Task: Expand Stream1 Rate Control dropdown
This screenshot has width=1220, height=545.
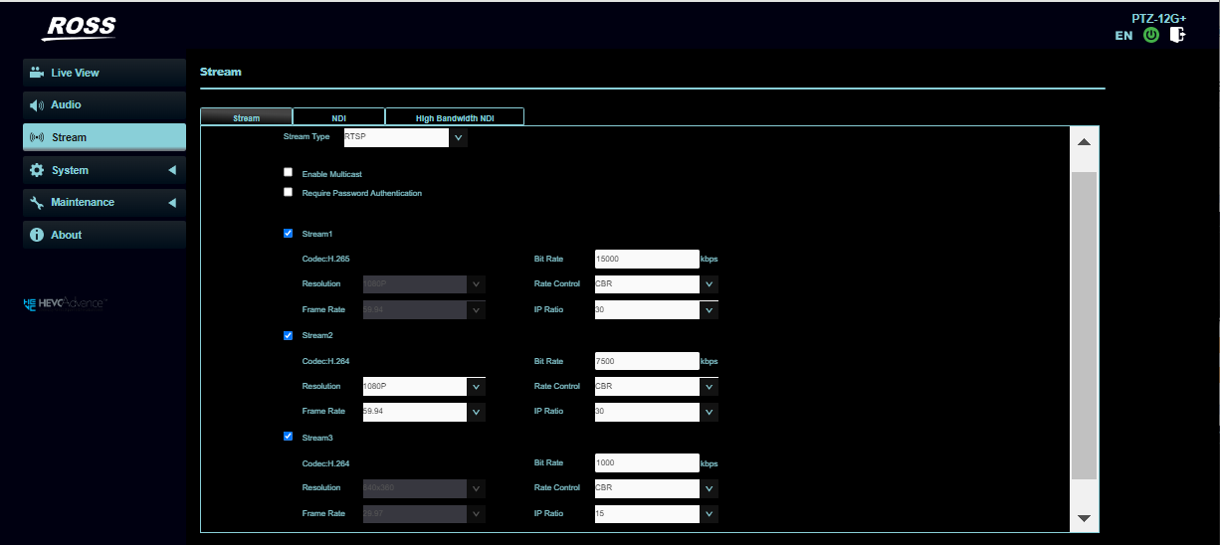Action: click(709, 284)
